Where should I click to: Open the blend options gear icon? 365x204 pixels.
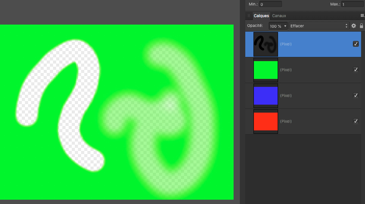coord(354,26)
